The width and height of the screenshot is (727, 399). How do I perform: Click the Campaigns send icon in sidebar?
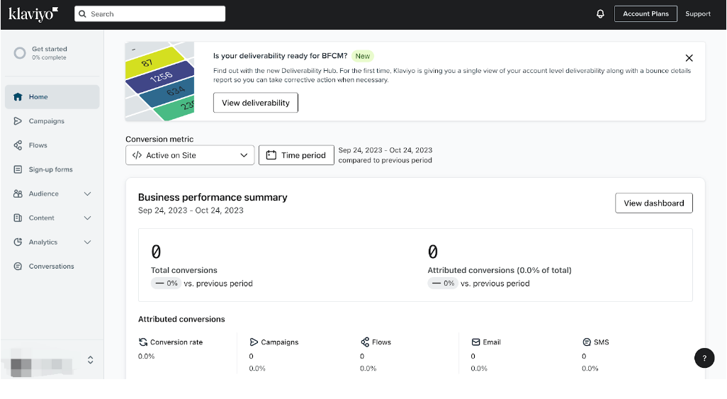[18, 121]
